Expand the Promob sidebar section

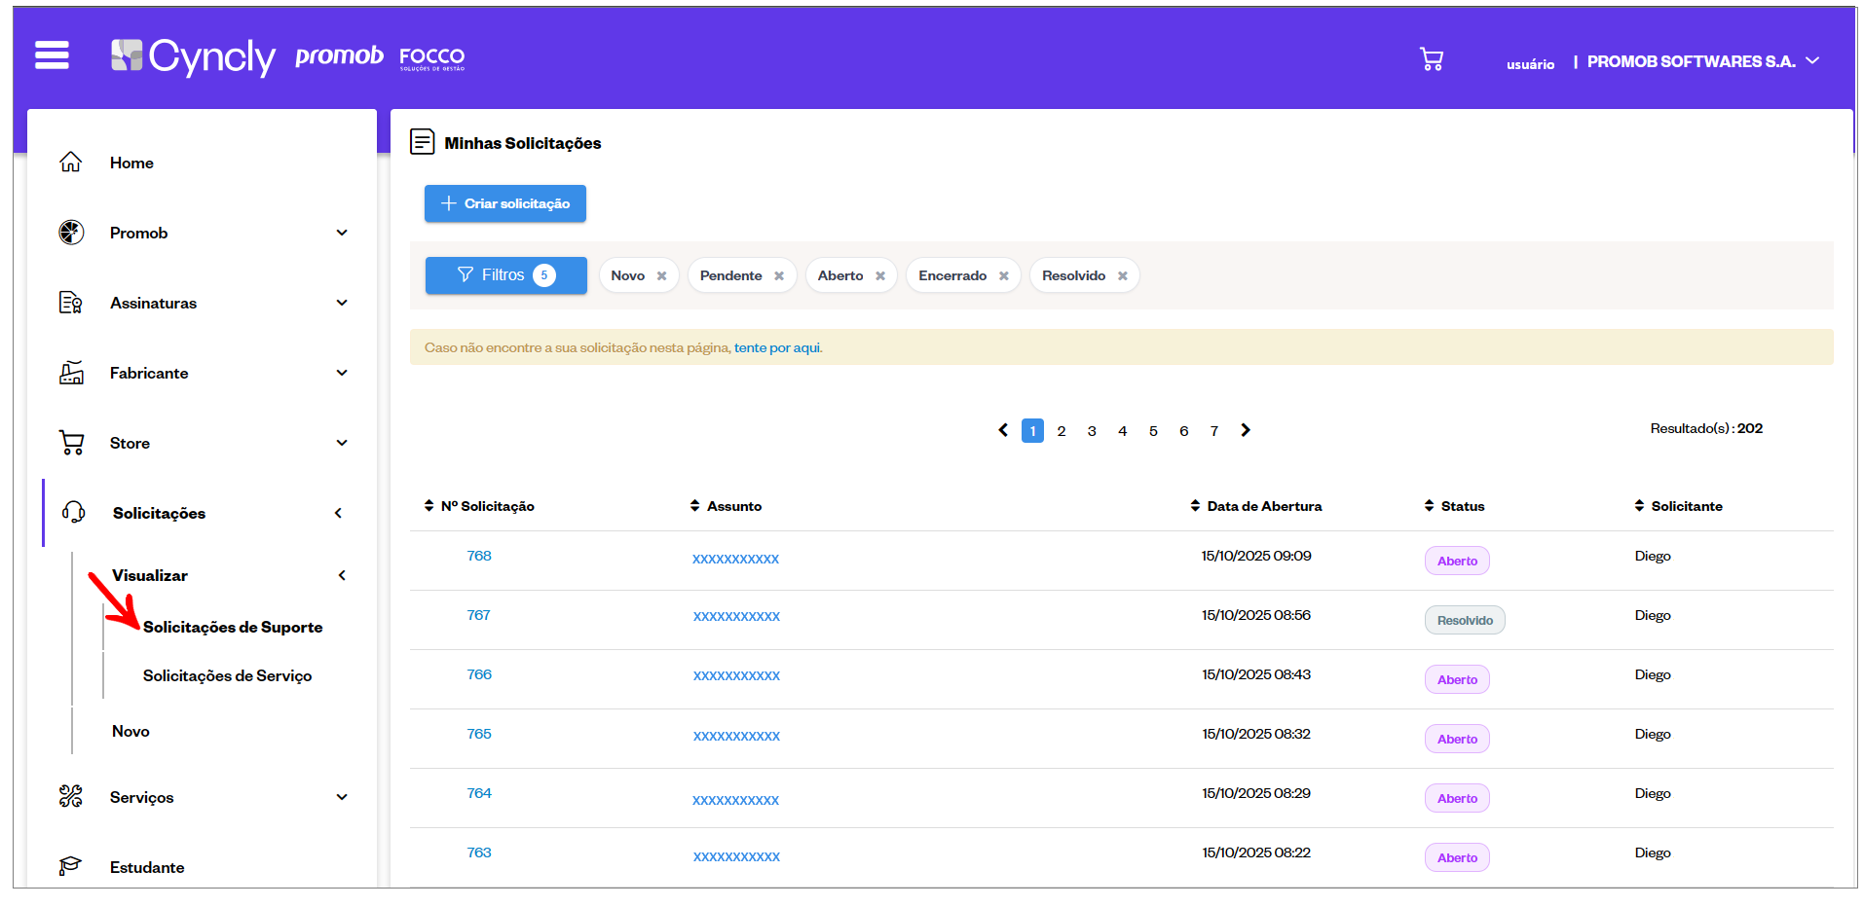point(342,233)
